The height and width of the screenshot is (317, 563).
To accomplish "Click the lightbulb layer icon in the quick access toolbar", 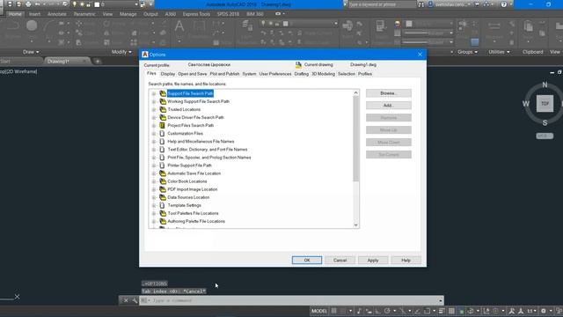I will point(74,4).
